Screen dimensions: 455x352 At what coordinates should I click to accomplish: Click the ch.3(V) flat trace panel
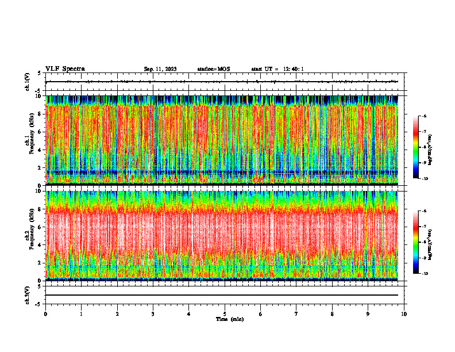tap(225, 295)
